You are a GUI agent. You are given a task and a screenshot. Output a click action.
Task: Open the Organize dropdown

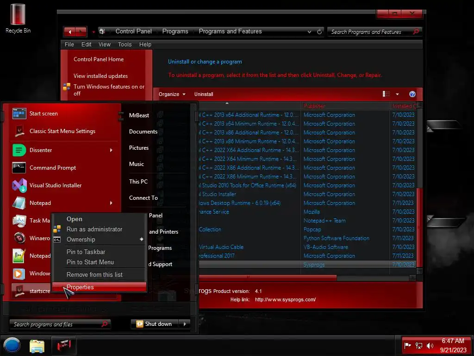click(172, 94)
